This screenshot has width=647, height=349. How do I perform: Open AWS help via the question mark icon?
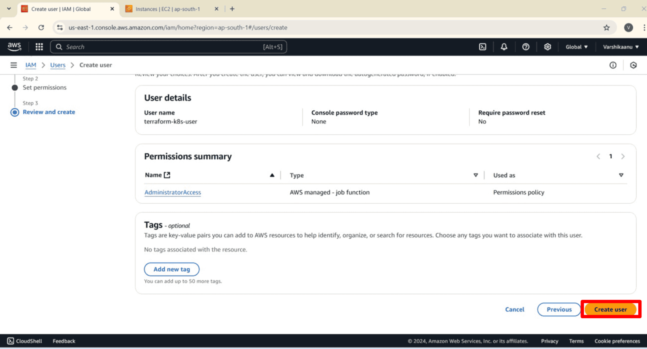pyautogui.click(x=526, y=47)
